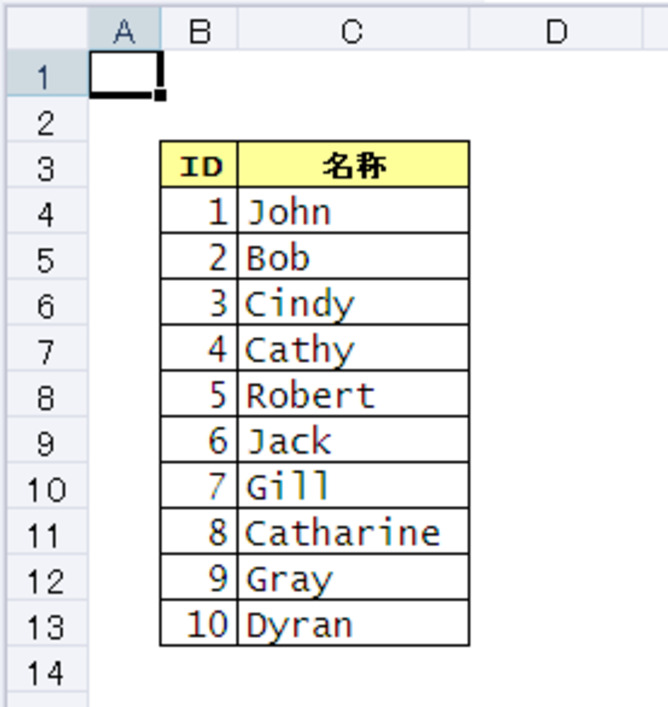Select the yellow 名称 header cell

point(354,166)
